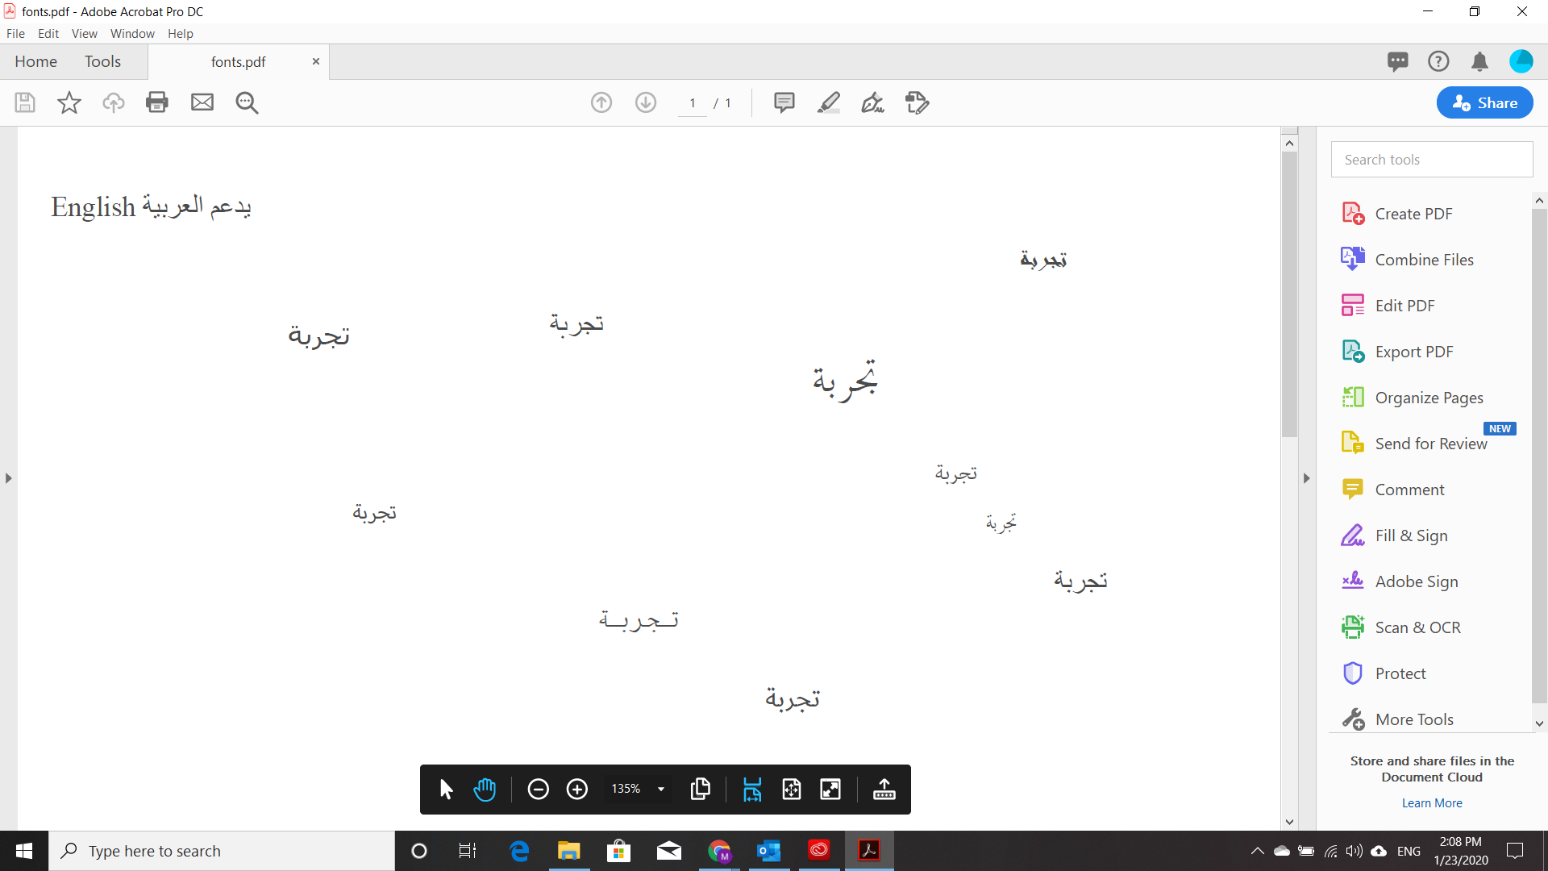Open the 135% zoom level dropdown
Viewport: 1548px width, 871px height.
661,789
